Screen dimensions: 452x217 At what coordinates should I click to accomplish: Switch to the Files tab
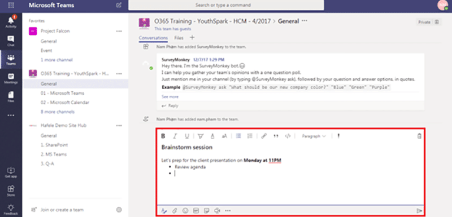coord(179,38)
